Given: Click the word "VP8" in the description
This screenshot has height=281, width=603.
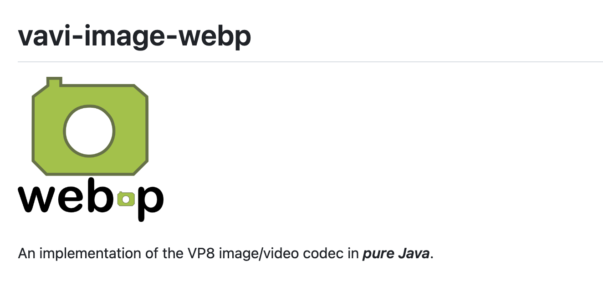Looking at the screenshot, I should [x=199, y=253].
